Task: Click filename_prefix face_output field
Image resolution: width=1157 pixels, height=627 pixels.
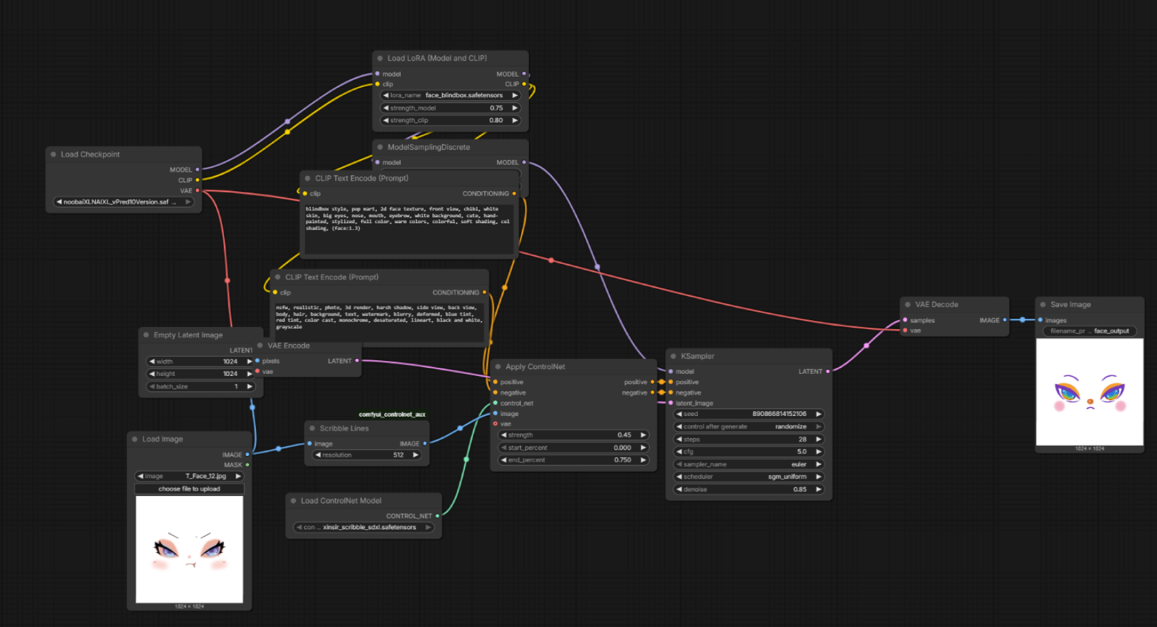Action: tap(1090, 331)
